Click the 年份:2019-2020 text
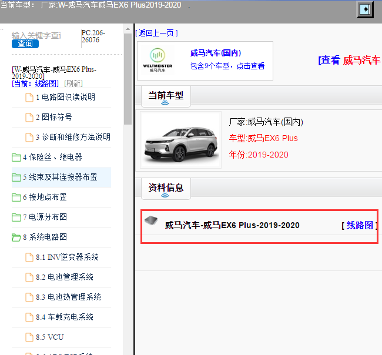The width and height of the screenshot is (382, 355). click(259, 155)
